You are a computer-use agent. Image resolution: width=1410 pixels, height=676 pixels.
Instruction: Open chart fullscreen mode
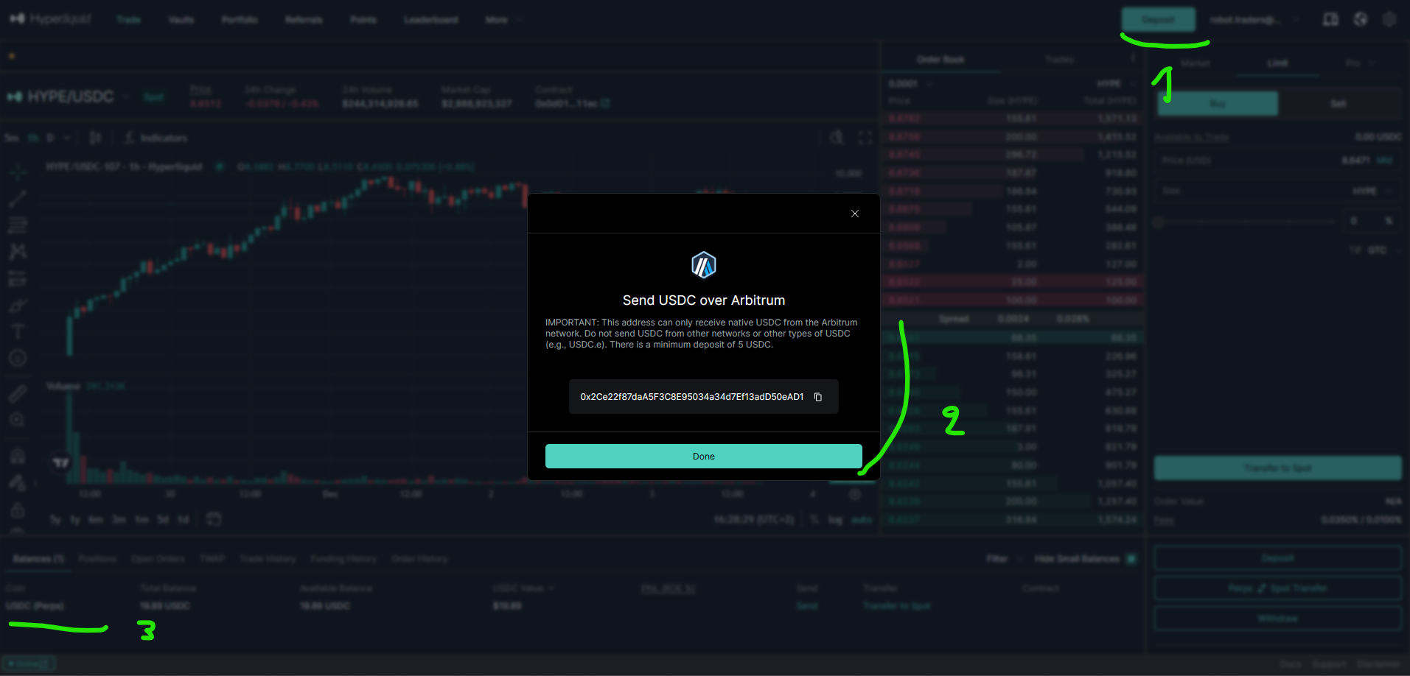865,138
